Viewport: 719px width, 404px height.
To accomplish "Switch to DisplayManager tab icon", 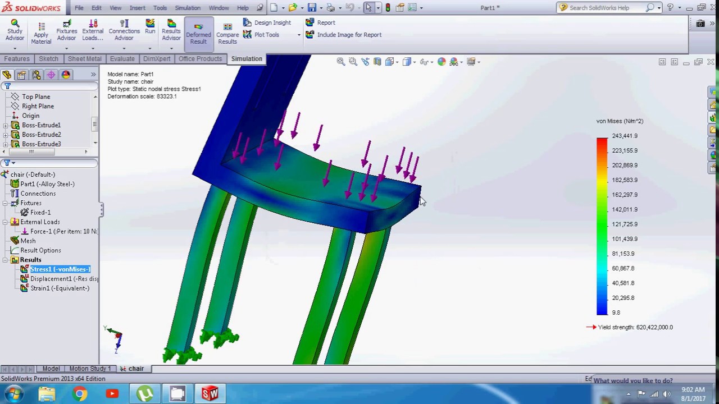I will (x=66, y=75).
